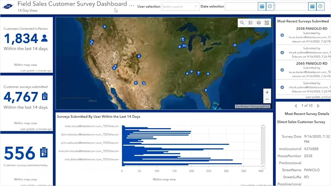Open the start date time picker

pos(270,6)
